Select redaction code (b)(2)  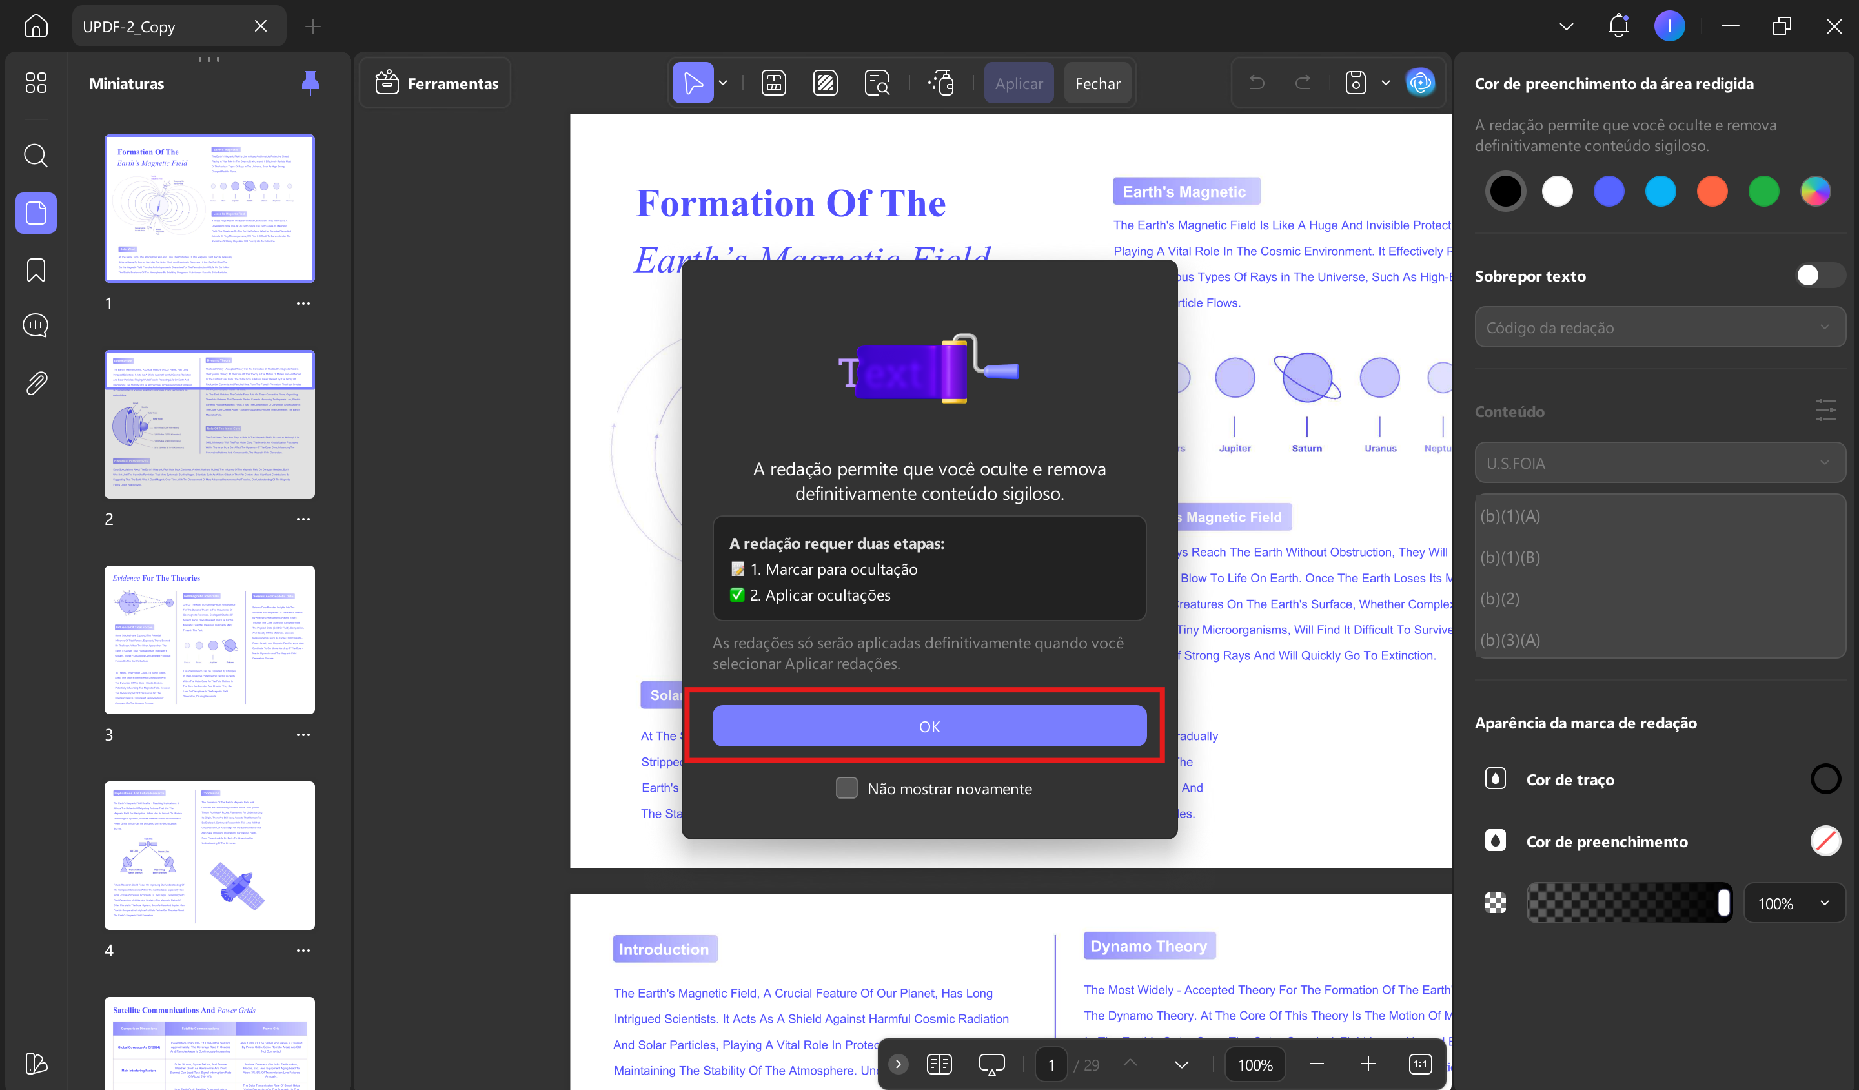(x=1660, y=599)
